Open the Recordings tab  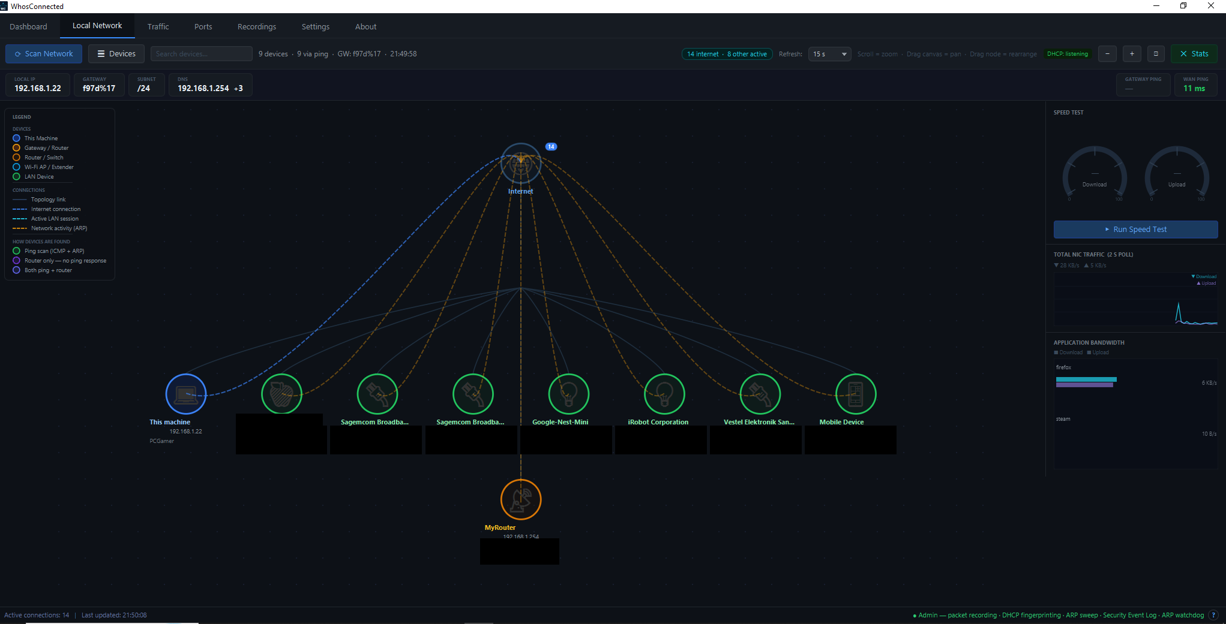[x=257, y=26]
